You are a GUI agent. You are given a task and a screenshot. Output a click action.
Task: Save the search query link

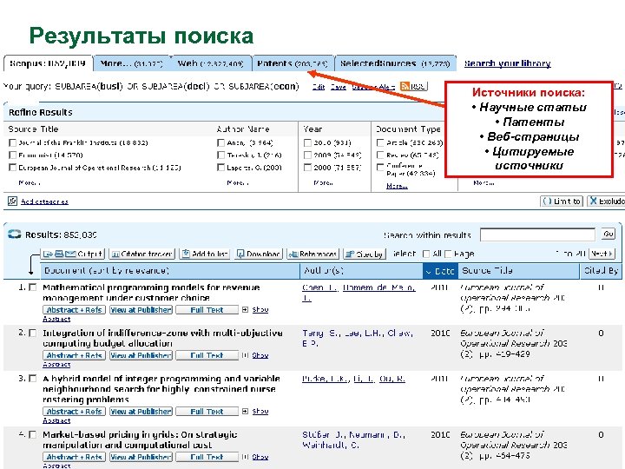(338, 87)
